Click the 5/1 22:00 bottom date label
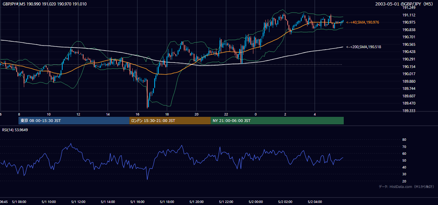This screenshot has height=205, width=438. (226, 202)
